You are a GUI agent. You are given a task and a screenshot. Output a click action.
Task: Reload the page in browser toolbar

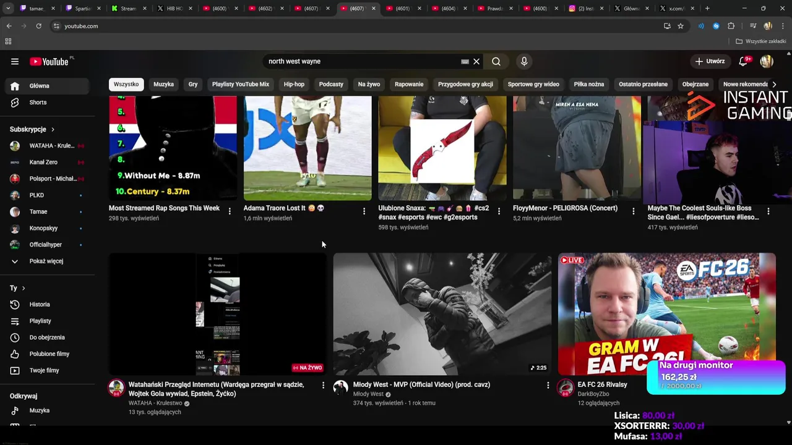[x=38, y=26]
